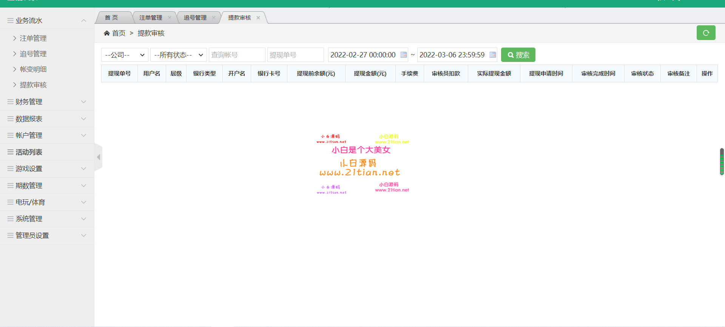Viewport: 725px width, 327px height.
Task: Click the green 搜索 search button
Action: click(x=518, y=55)
